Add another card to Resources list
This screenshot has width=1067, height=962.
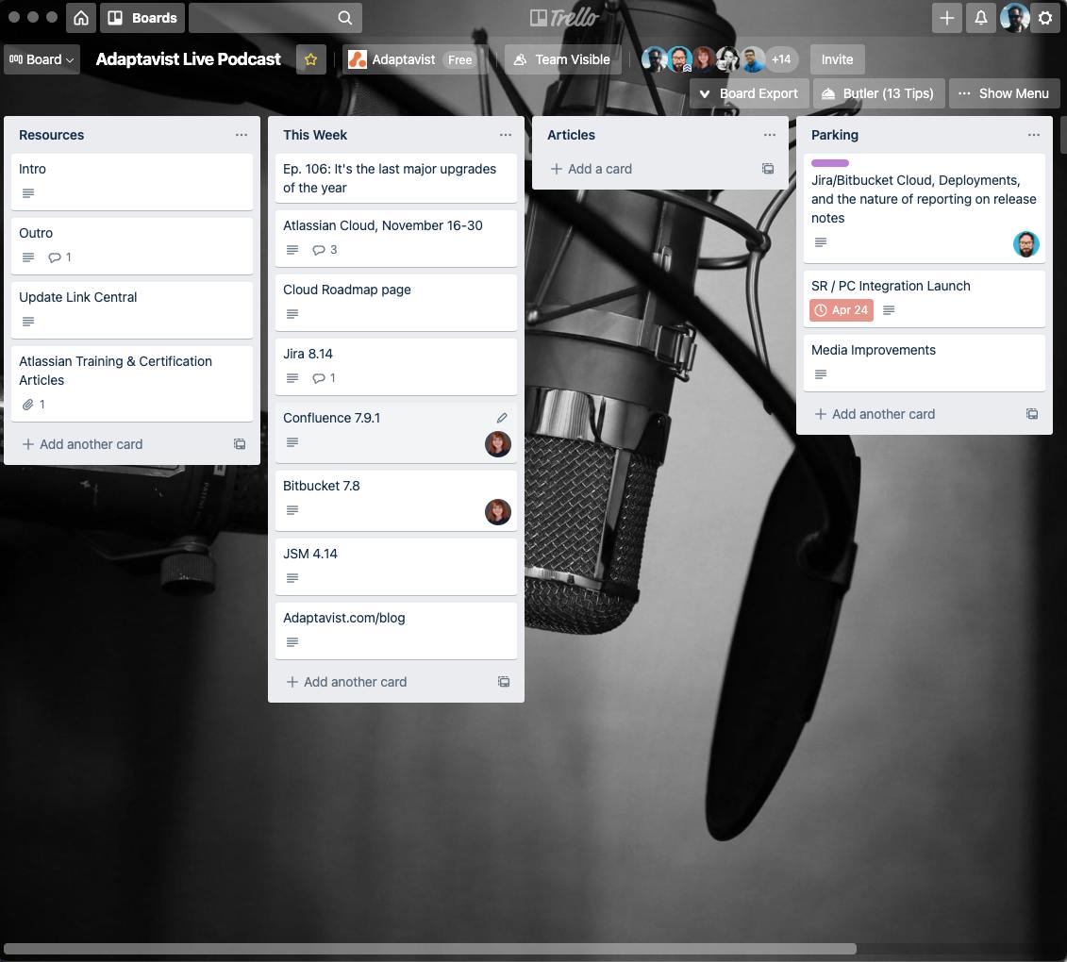coord(83,443)
